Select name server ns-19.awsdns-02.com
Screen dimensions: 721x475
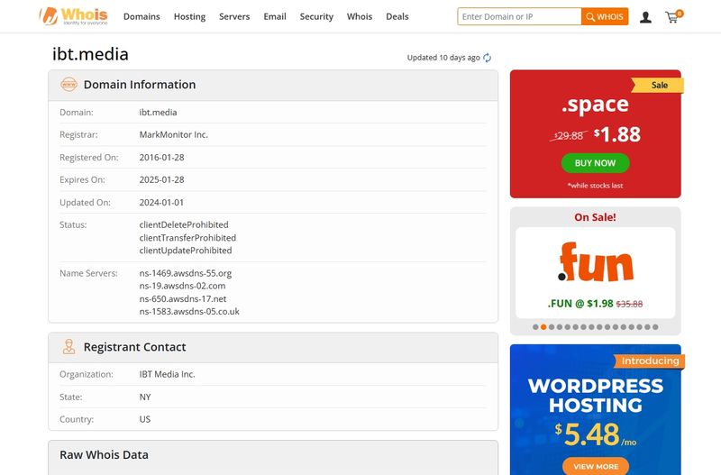182,286
